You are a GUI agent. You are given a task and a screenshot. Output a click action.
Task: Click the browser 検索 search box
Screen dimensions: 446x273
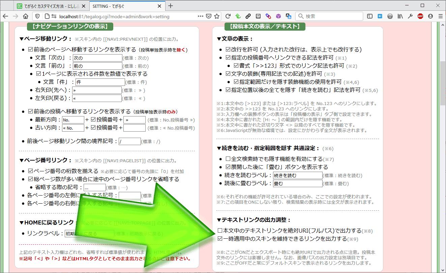tap(329, 16)
